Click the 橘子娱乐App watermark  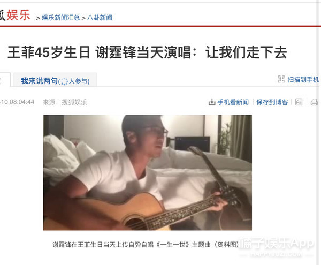click(x=277, y=247)
